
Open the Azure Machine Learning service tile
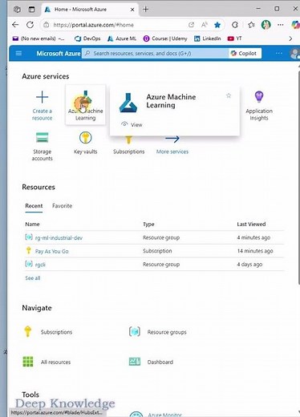point(86,105)
